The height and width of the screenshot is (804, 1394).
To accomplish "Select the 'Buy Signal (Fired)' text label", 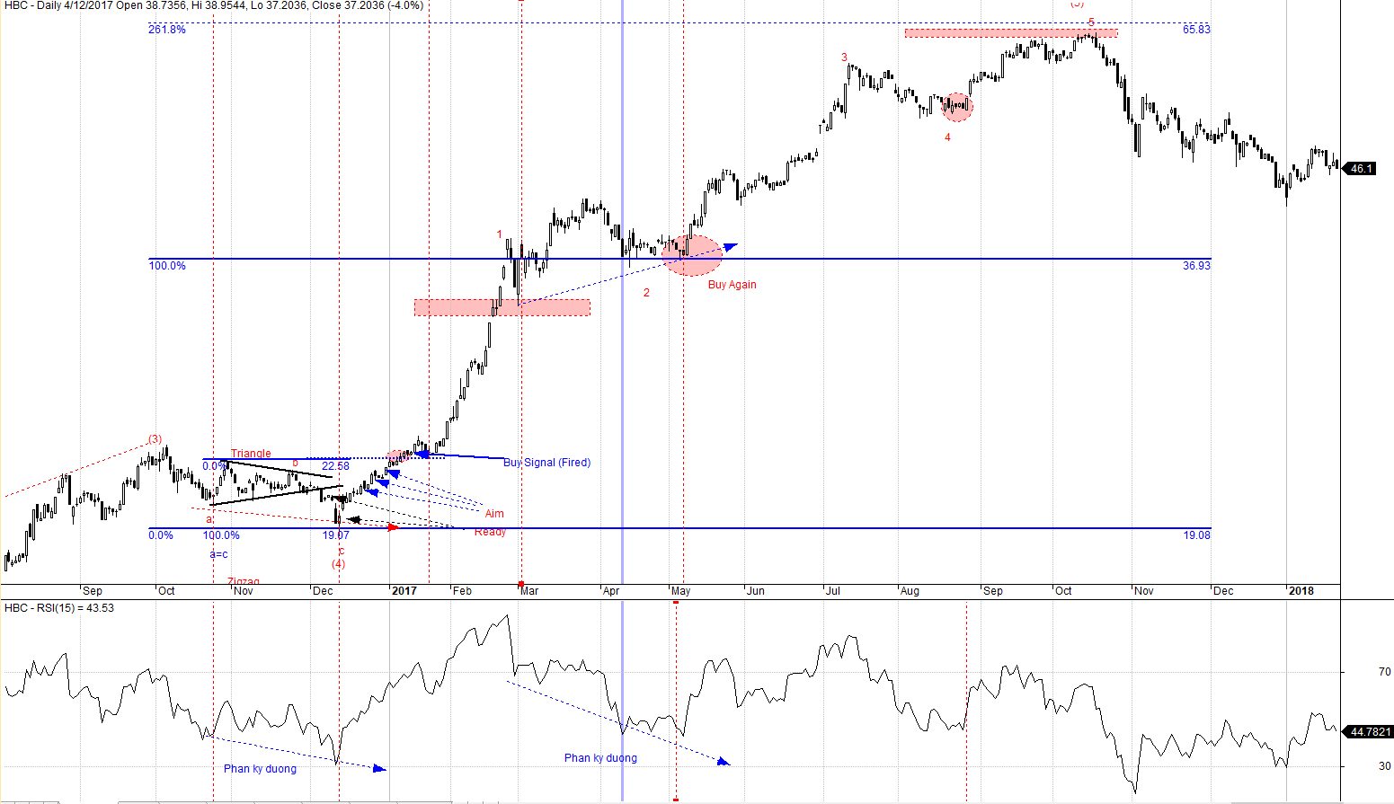I will pyautogui.click(x=546, y=463).
